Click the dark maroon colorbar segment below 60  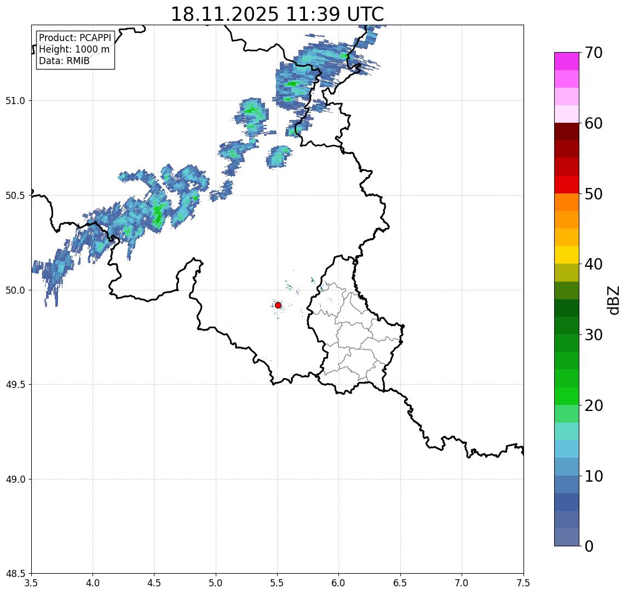(567, 132)
